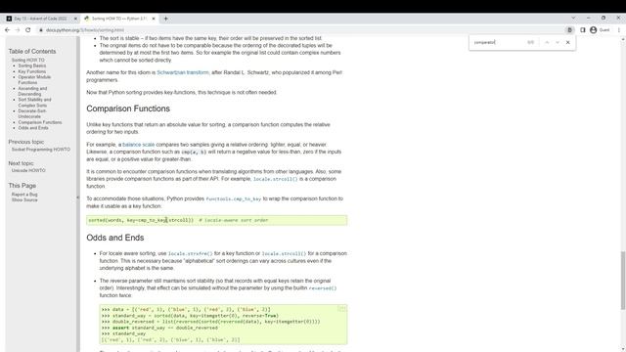Open the balance scale link
Screen dimensions: 626x352
[139, 145]
